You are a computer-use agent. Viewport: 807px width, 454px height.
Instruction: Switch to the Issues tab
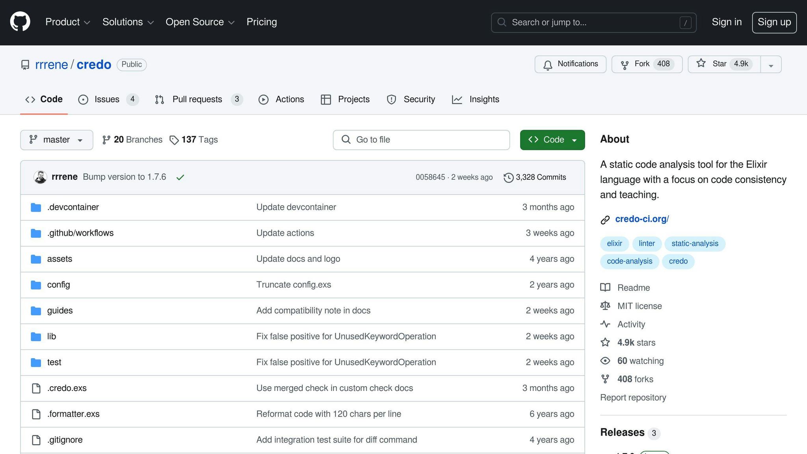point(106,99)
